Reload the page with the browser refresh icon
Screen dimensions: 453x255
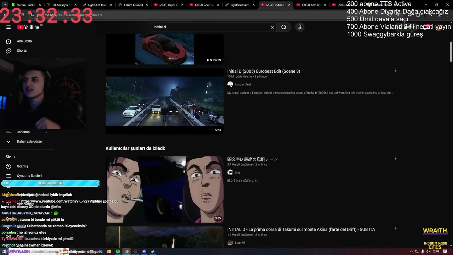[x=22, y=15]
